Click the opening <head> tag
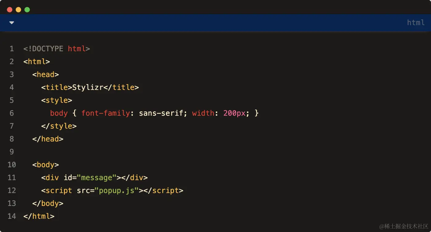431x232 pixels. pyautogui.click(x=45, y=74)
